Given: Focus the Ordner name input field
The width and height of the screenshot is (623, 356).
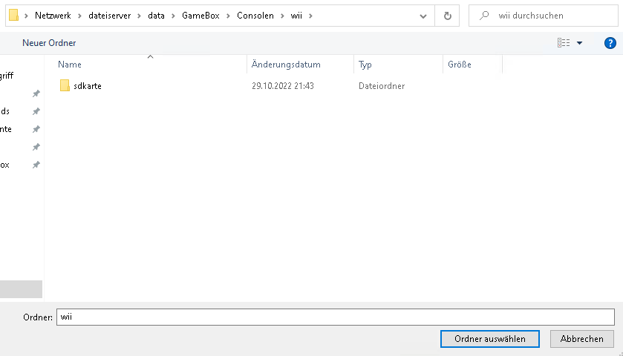Looking at the screenshot, I should (334, 317).
